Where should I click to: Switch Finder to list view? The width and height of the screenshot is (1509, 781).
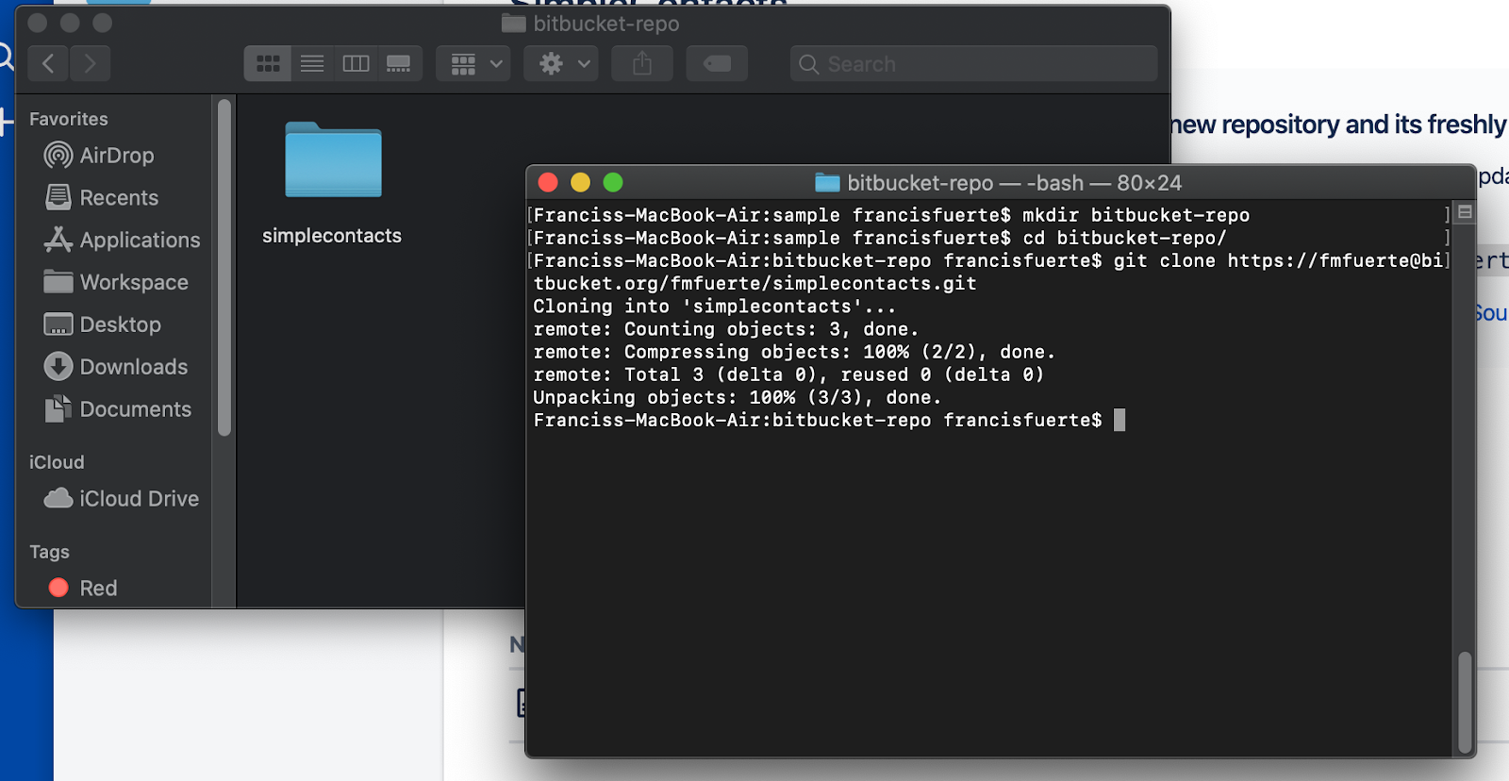tap(312, 63)
